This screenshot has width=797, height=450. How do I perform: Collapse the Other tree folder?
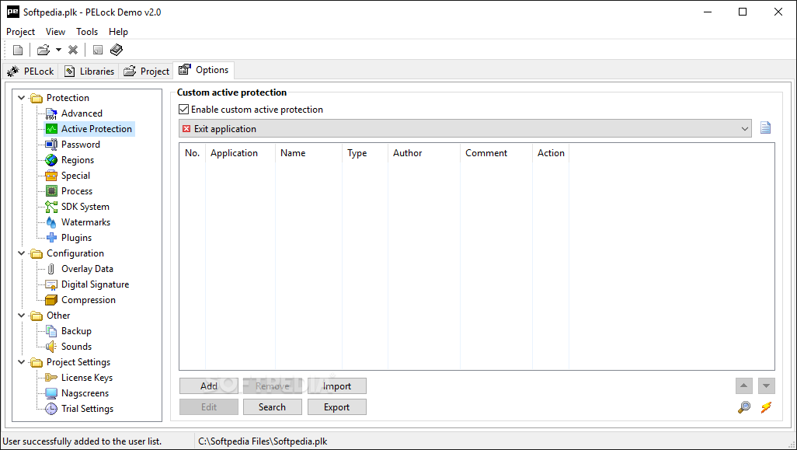click(21, 316)
